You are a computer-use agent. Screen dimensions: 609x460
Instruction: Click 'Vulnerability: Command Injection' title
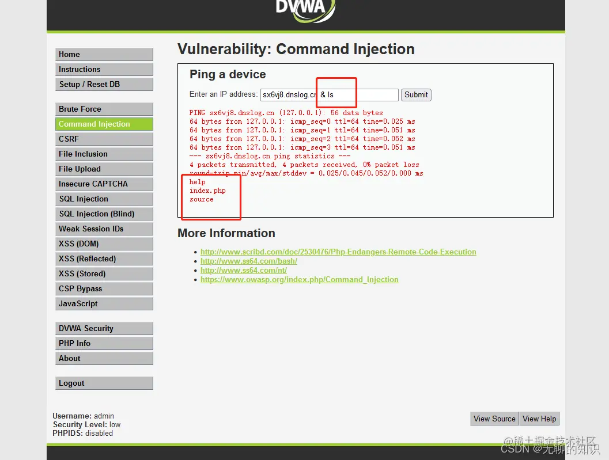click(x=296, y=50)
